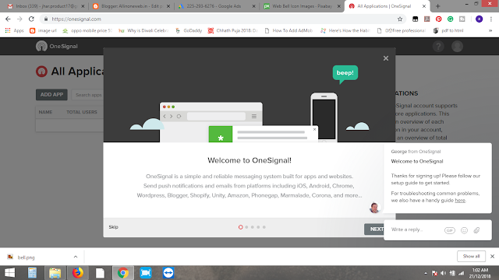
Task: Select the third carousel dot indicator
Action: (x=253, y=227)
